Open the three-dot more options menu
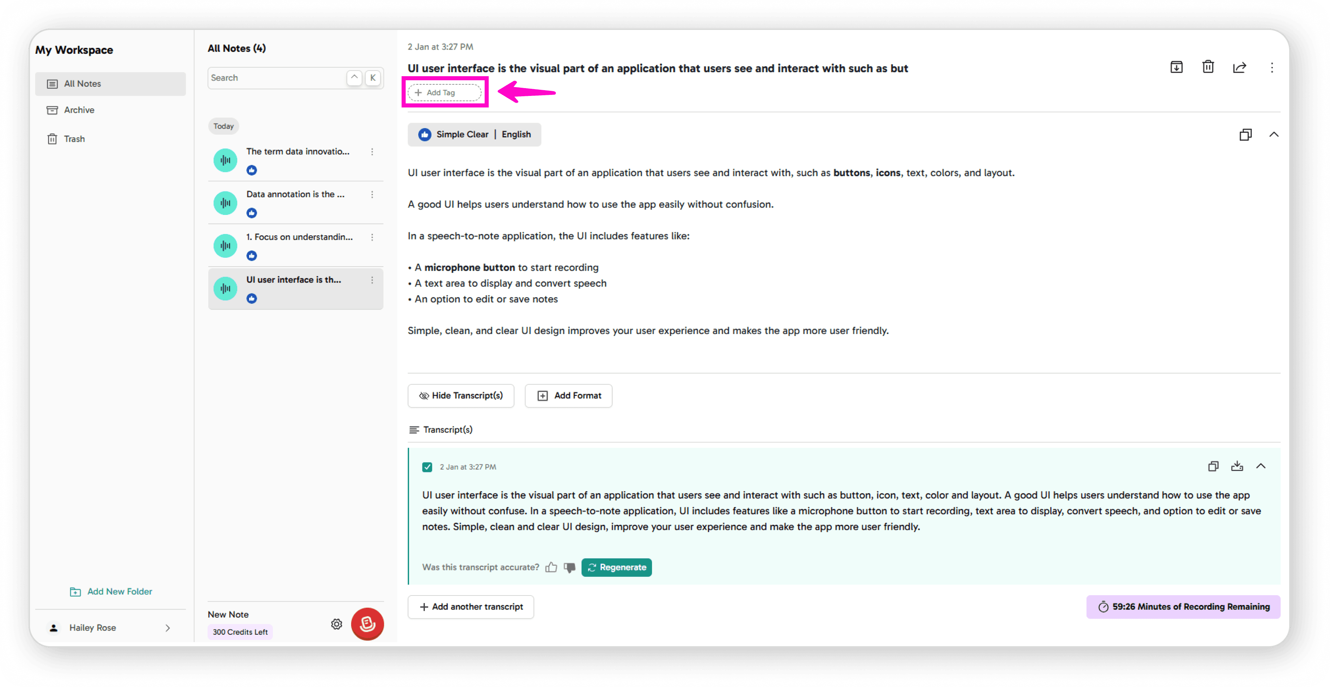This screenshot has width=1330, height=687. point(1272,68)
